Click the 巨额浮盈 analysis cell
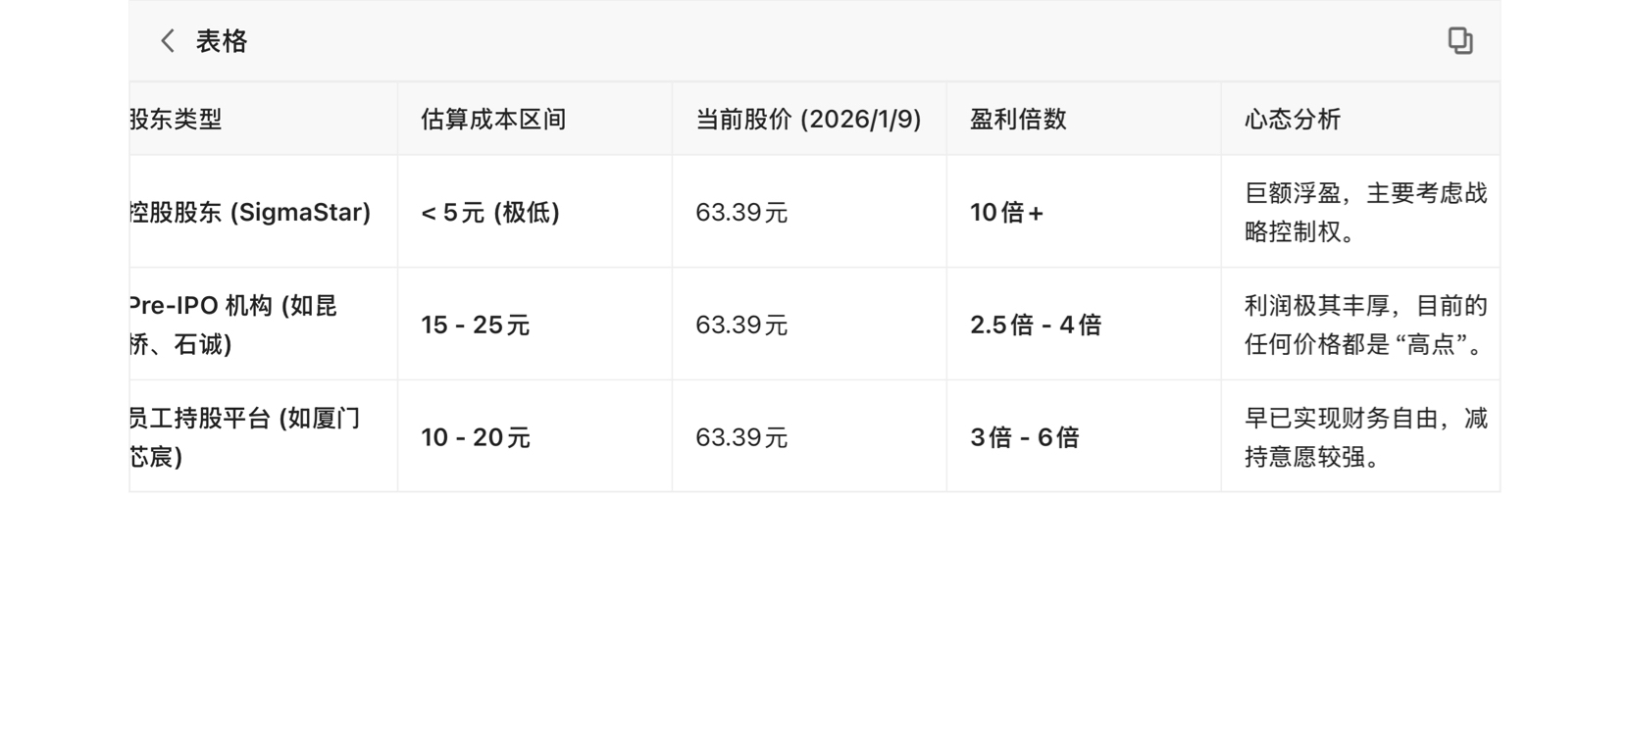Viewport: 1630px width, 753px height. 1365,213
